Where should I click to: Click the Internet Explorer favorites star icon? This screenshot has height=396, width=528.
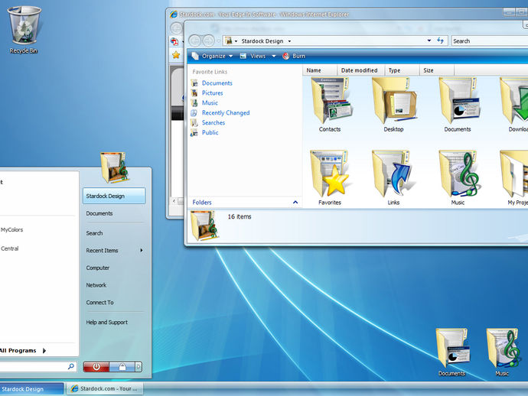(176, 55)
